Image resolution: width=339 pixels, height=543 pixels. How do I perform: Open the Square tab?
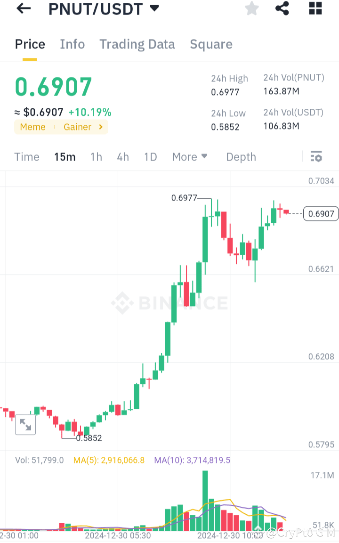point(211,44)
